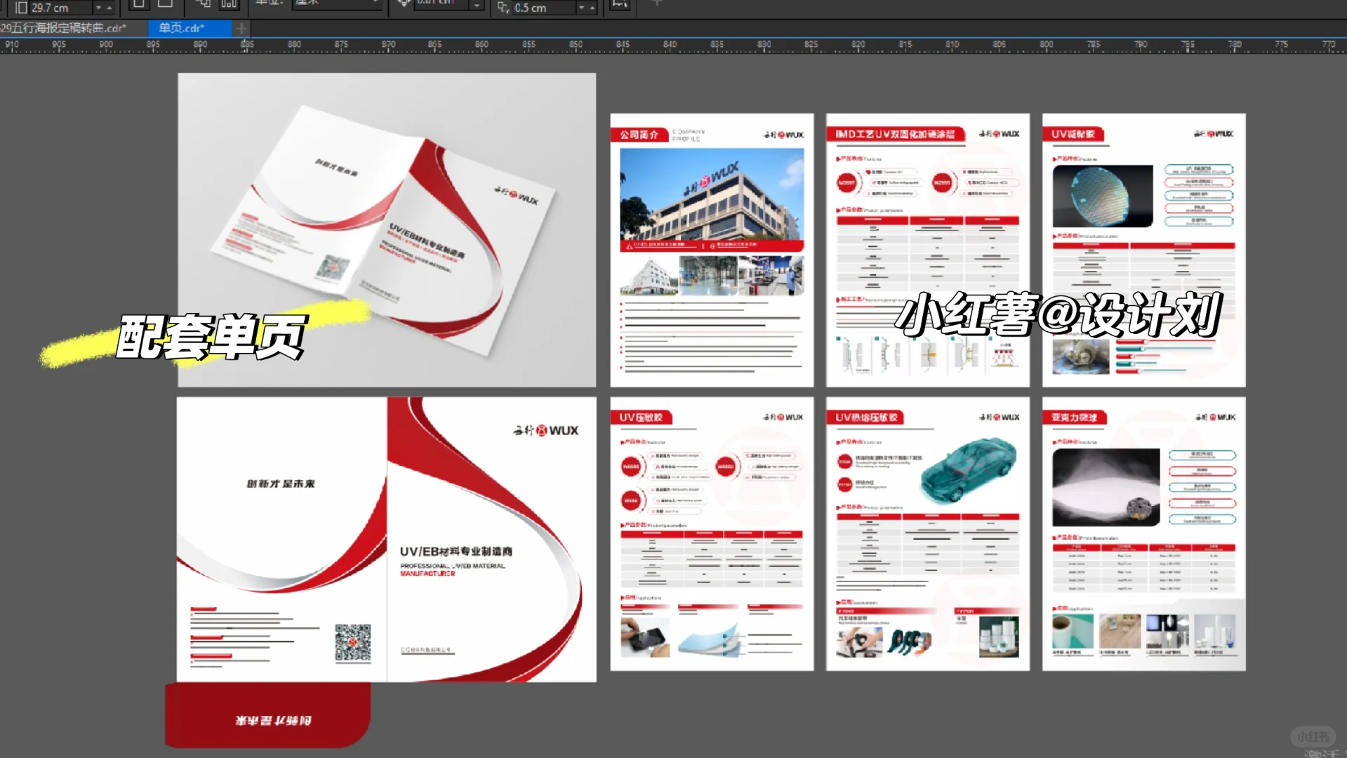
Task: Decrease page height with the down arrow
Action: 98,8
